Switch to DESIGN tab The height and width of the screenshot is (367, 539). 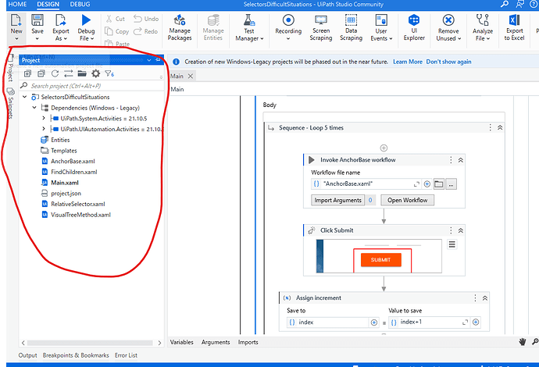[48, 4]
